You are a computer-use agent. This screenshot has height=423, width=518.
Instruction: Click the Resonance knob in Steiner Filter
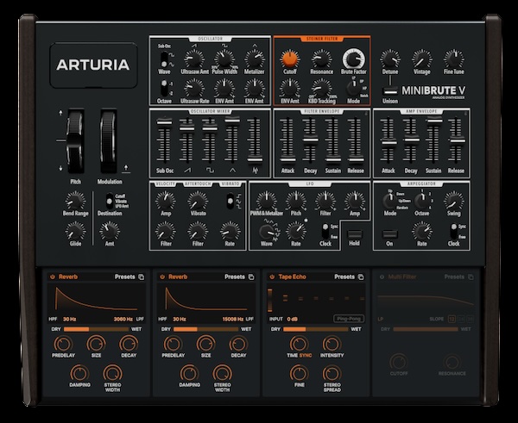[321, 59]
